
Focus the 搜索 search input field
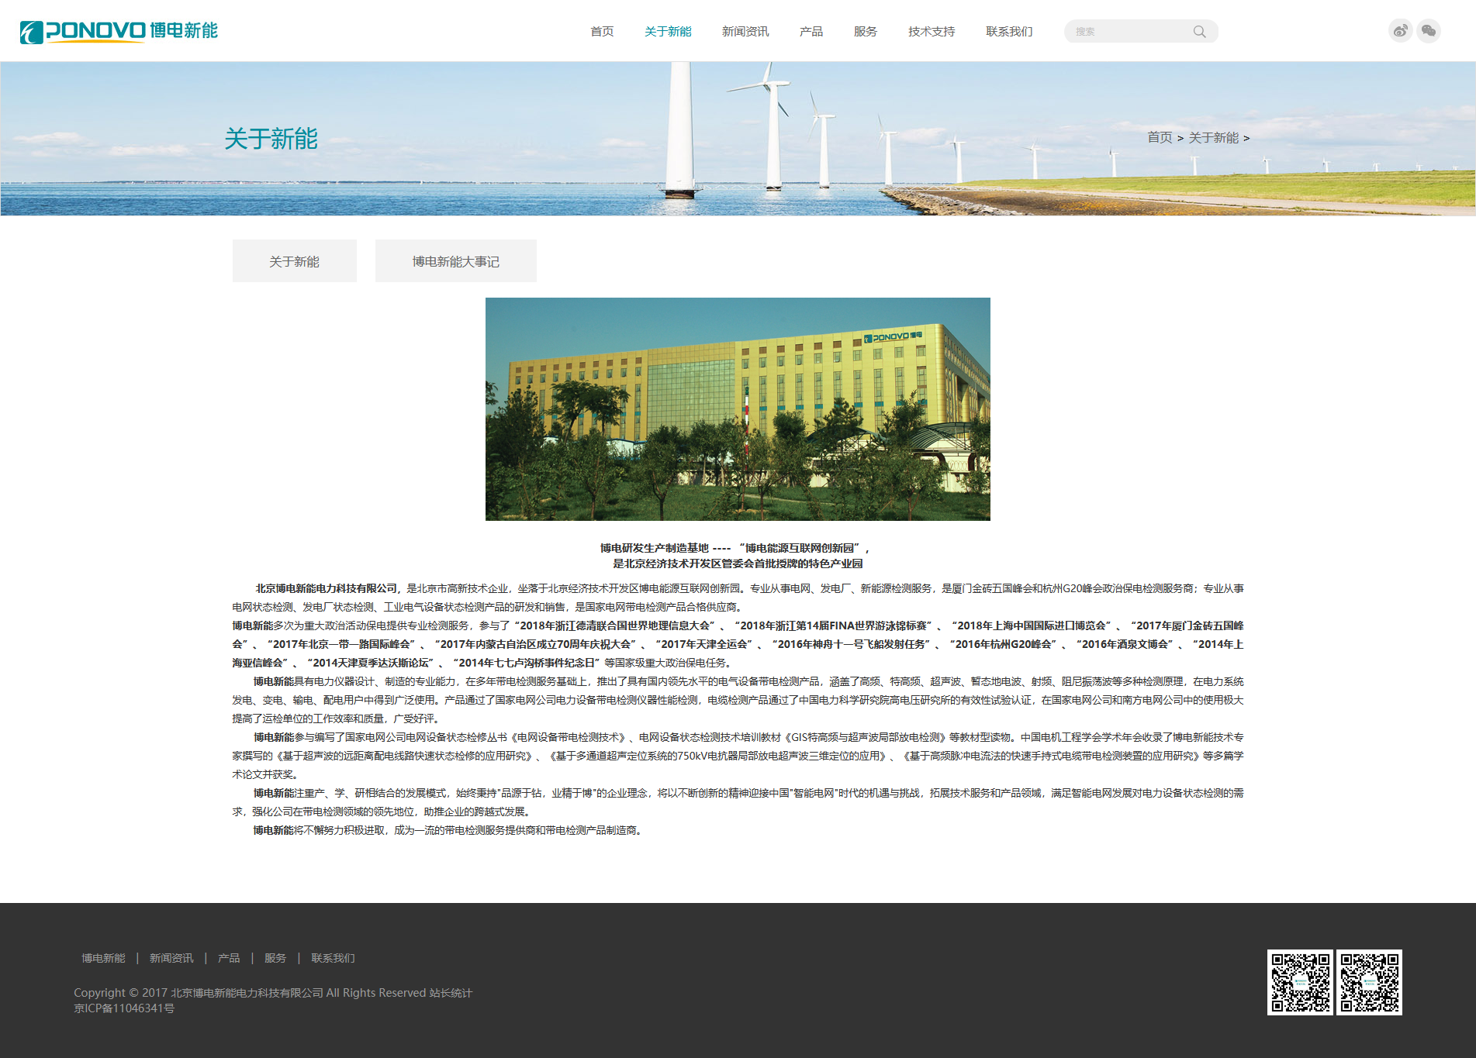pyautogui.click(x=1129, y=32)
